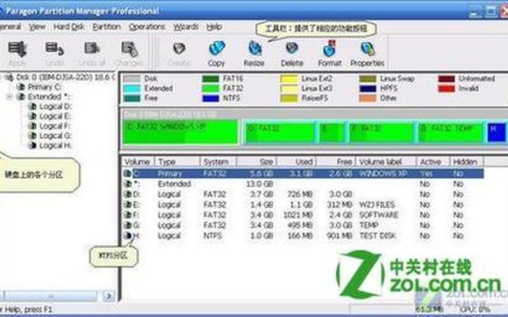Open the View menu

pos(37,27)
